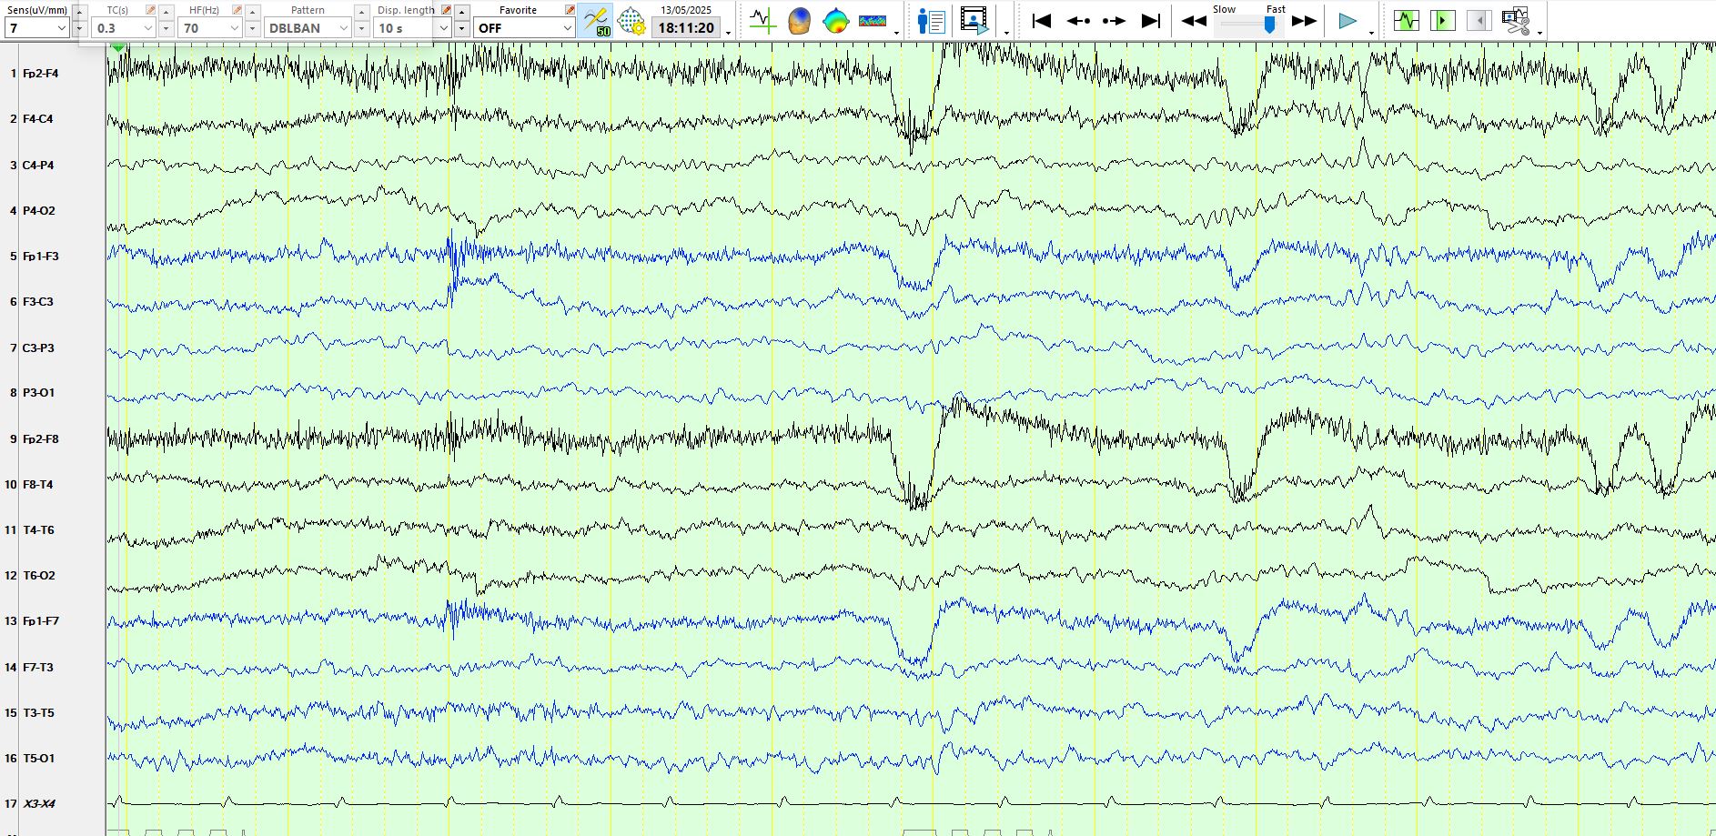This screenshot has width=1716, height=836.
Task: Open the HF(Hz) high-frequency filter dropdown
Action: click(x=211, y=28)
